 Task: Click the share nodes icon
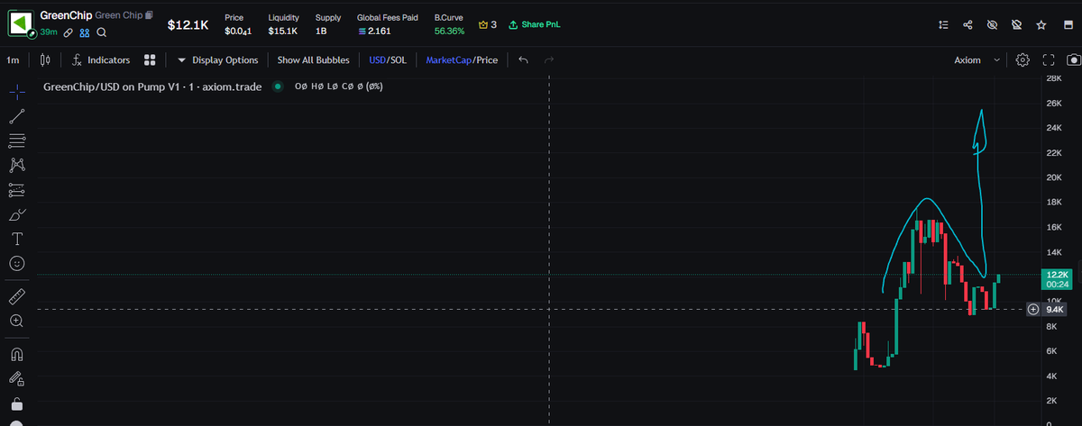click(967, 24)
